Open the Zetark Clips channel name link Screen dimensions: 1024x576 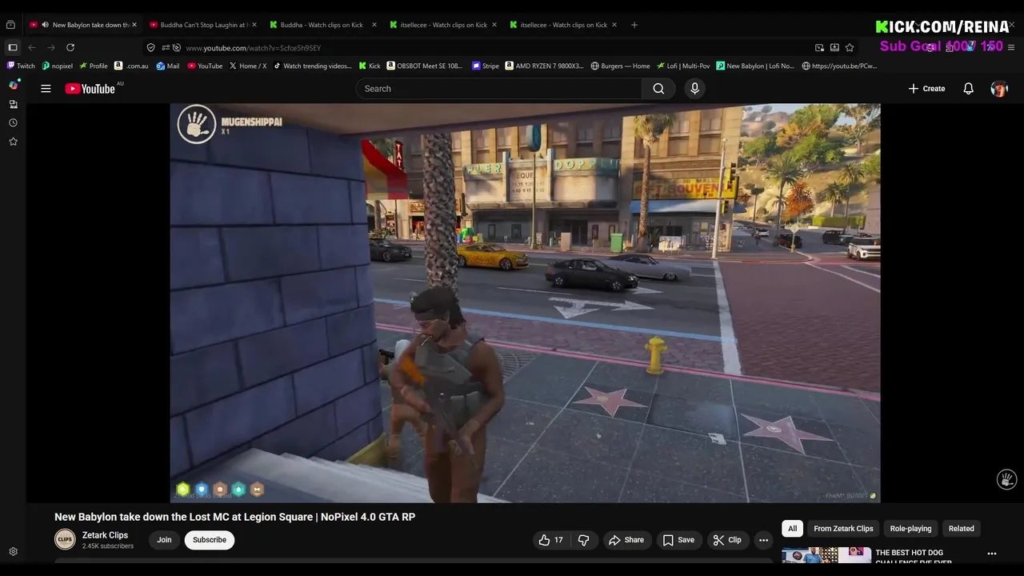coord(105,535)
